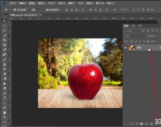This screenshot has height=127, width=161.
Task: Click the Gradient tool swatch icon
Action: pyautogui.click(x=4, y=79)
